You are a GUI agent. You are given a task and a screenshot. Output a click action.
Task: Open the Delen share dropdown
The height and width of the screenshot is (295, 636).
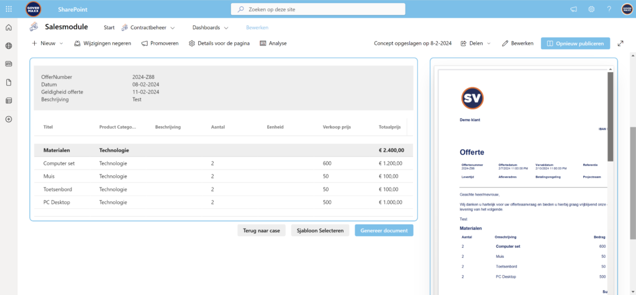click(x=475, y=43)
